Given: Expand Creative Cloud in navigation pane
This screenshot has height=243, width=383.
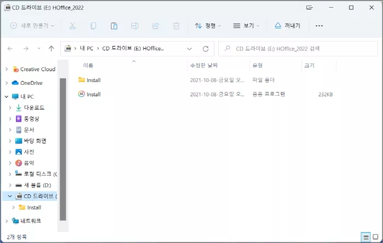Looking at the screenshot, I should [7, 69].
